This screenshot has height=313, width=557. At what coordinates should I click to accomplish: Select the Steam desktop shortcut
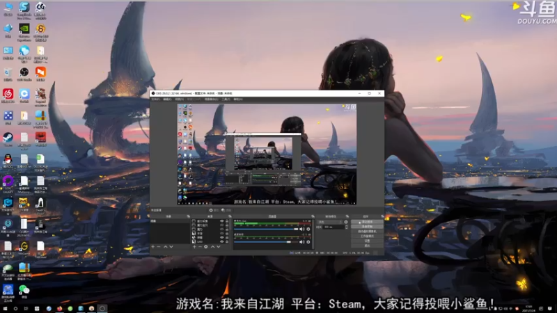(x=8, y=138)
